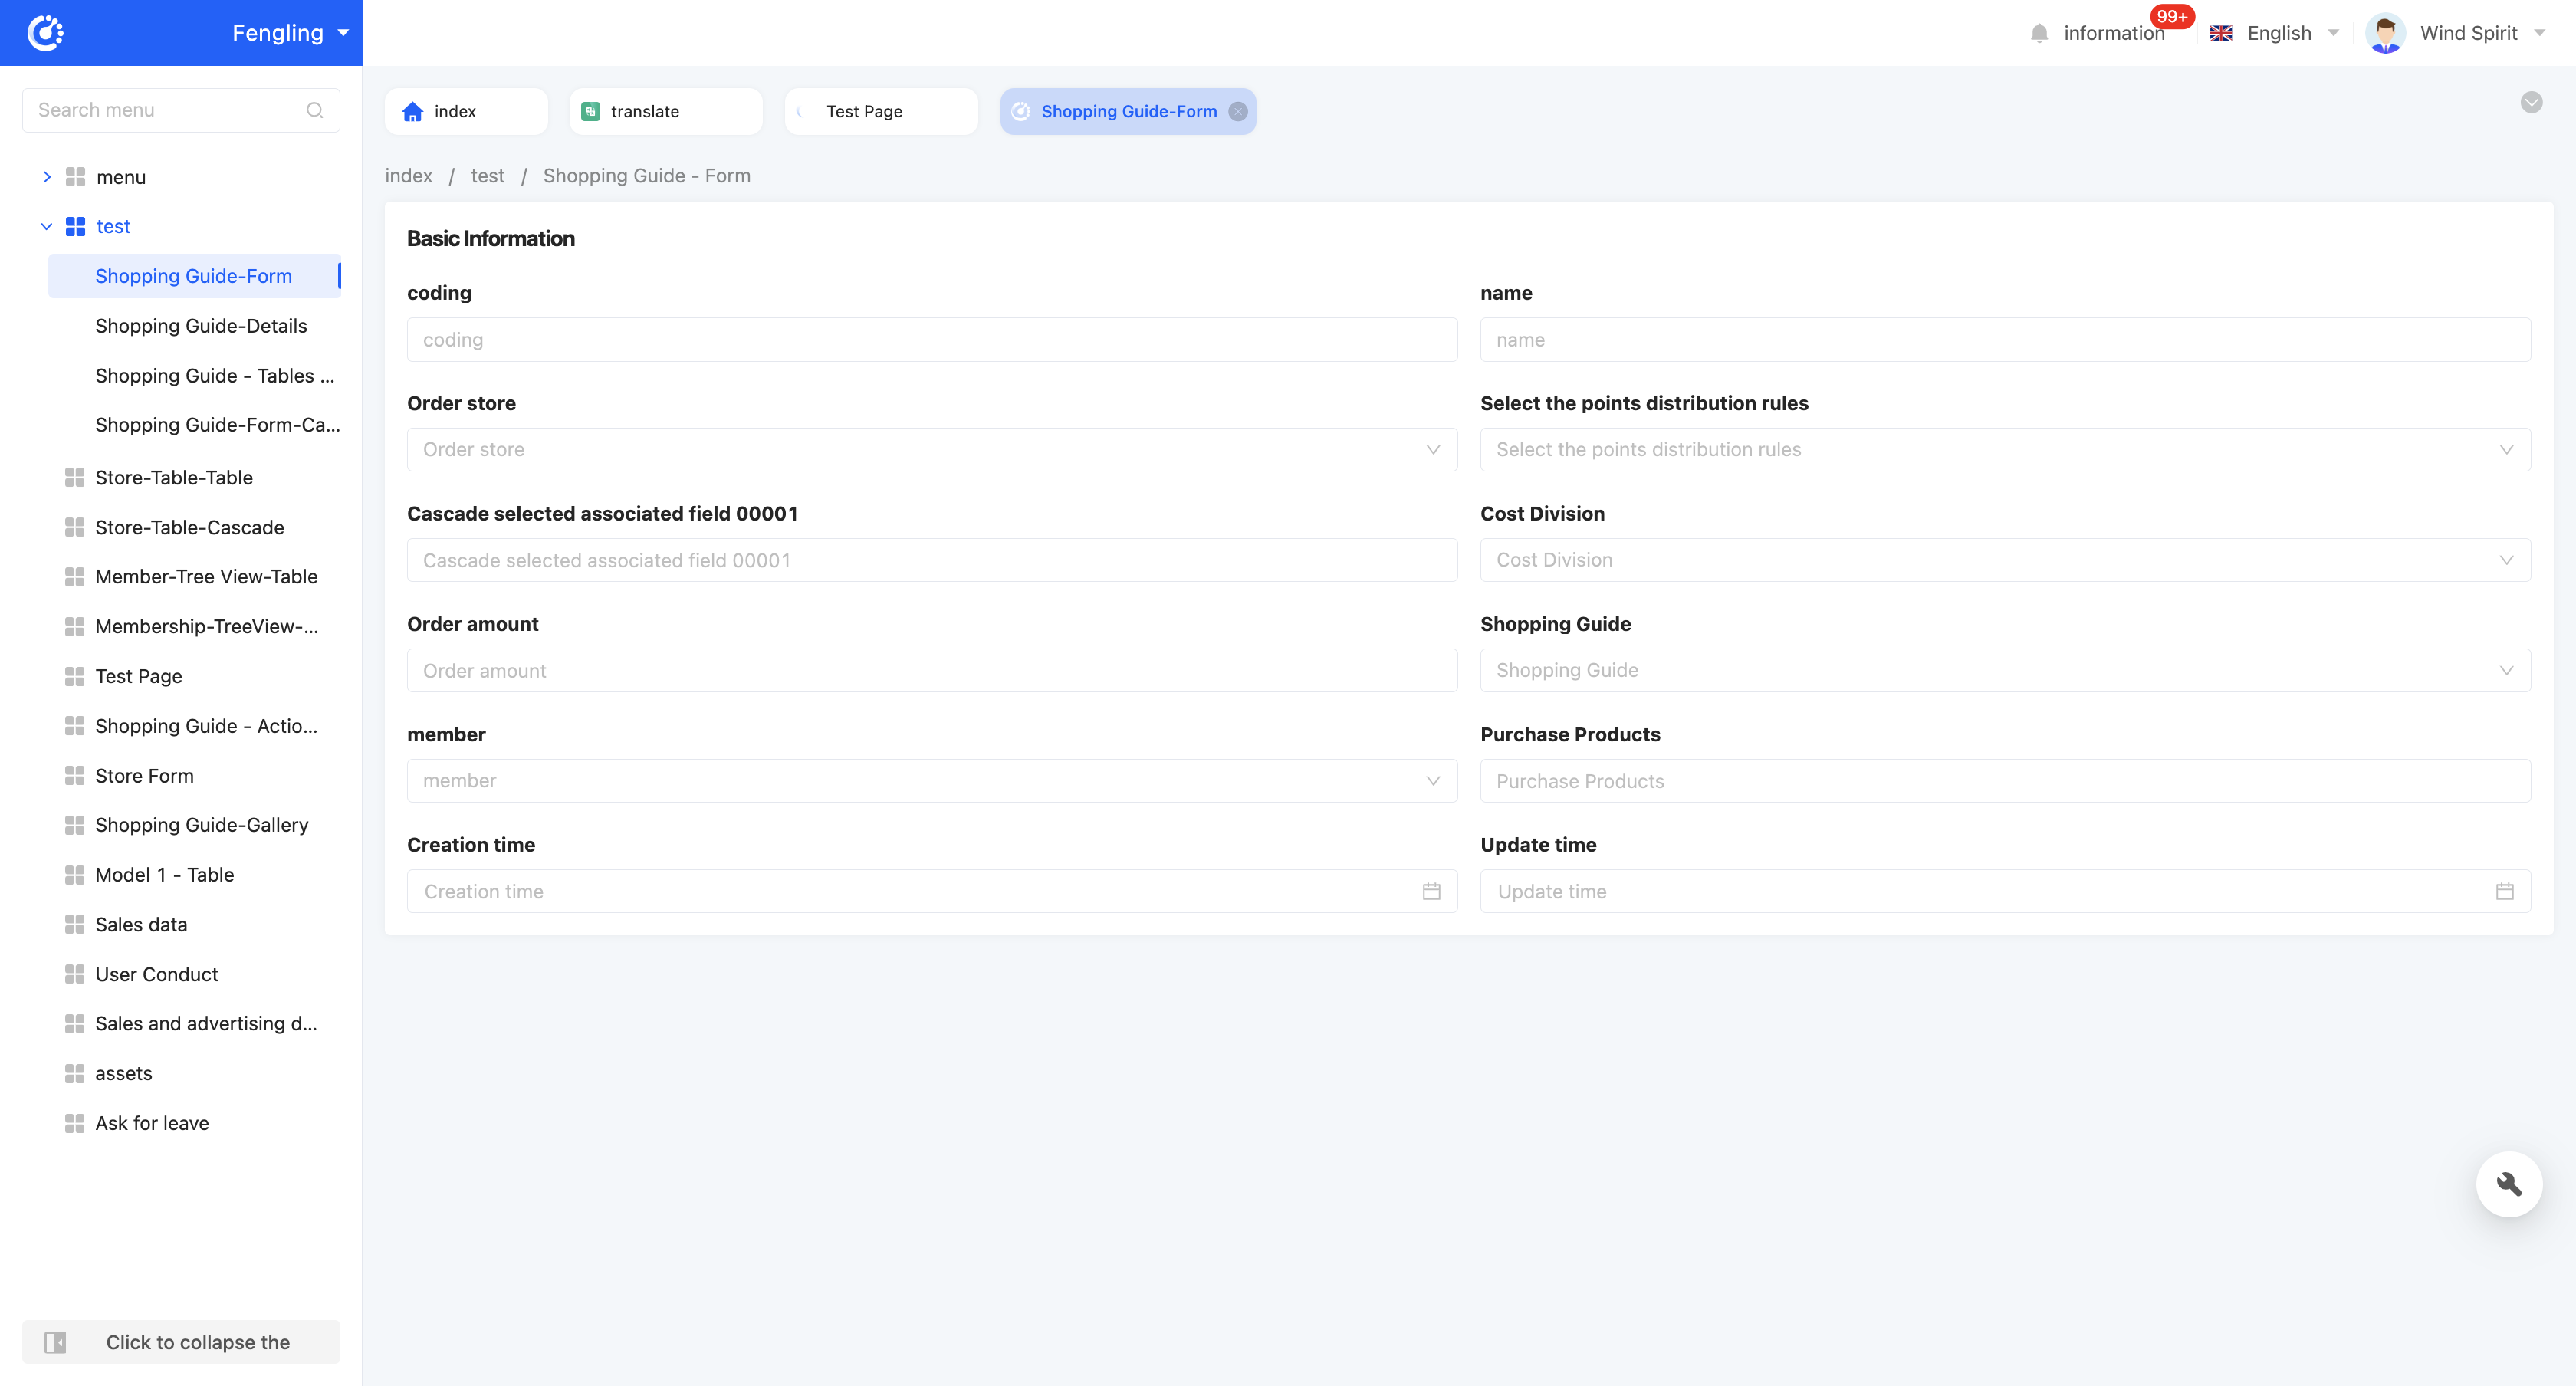Click the checkmark icon near top right
2576x1386 pixels.
[2532, 102]
